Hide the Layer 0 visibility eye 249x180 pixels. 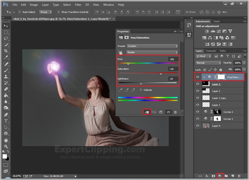[x=197, y=126]
